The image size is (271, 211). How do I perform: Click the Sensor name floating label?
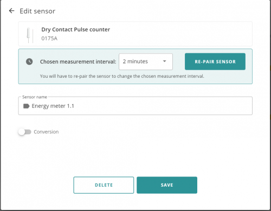tap(35, 97)
